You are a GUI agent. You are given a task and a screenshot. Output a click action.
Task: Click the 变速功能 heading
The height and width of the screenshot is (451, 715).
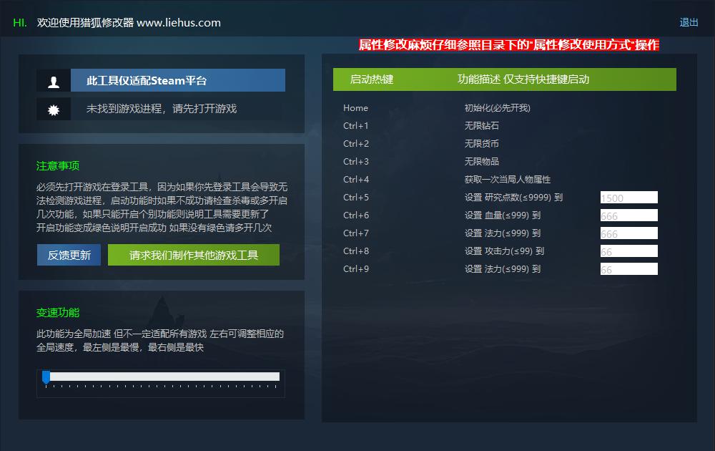point(58,313)
